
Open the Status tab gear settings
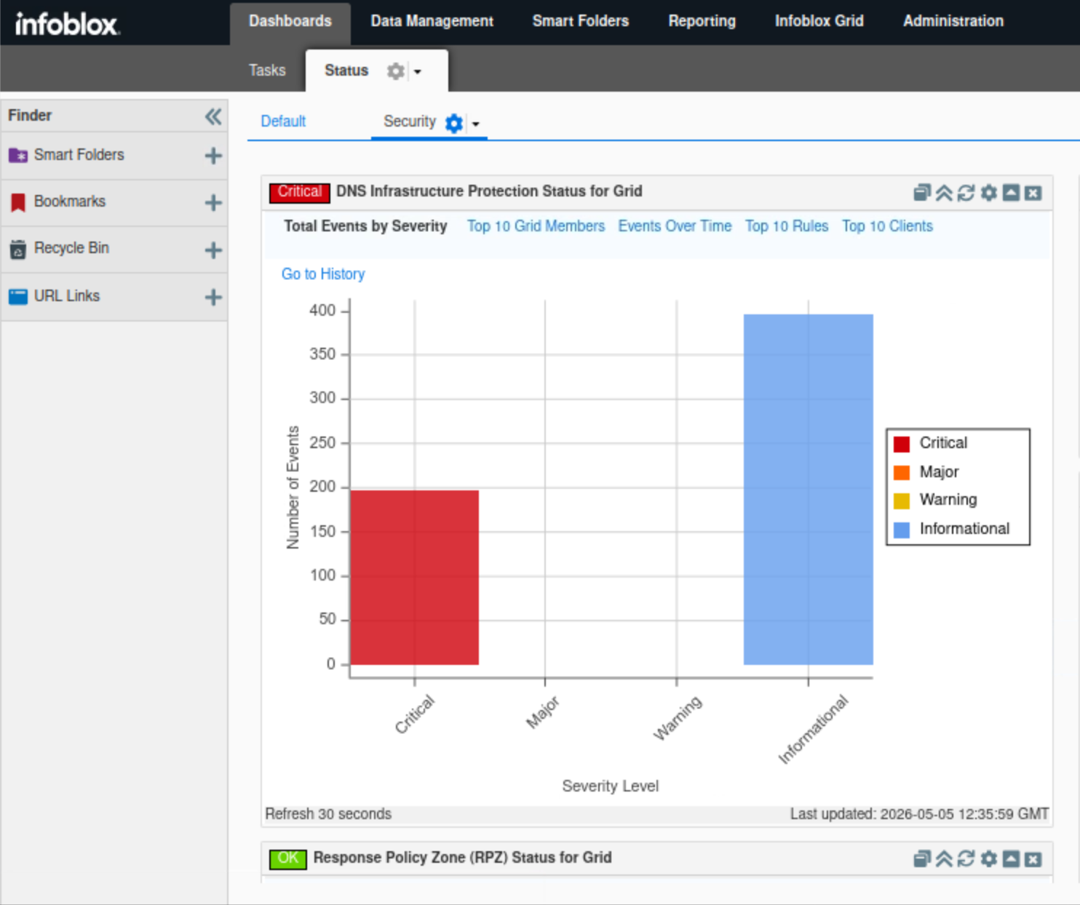[x=395, y=71]
